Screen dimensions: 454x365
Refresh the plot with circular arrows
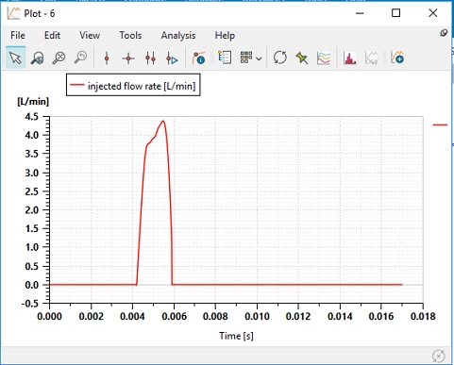coord(280,58)
